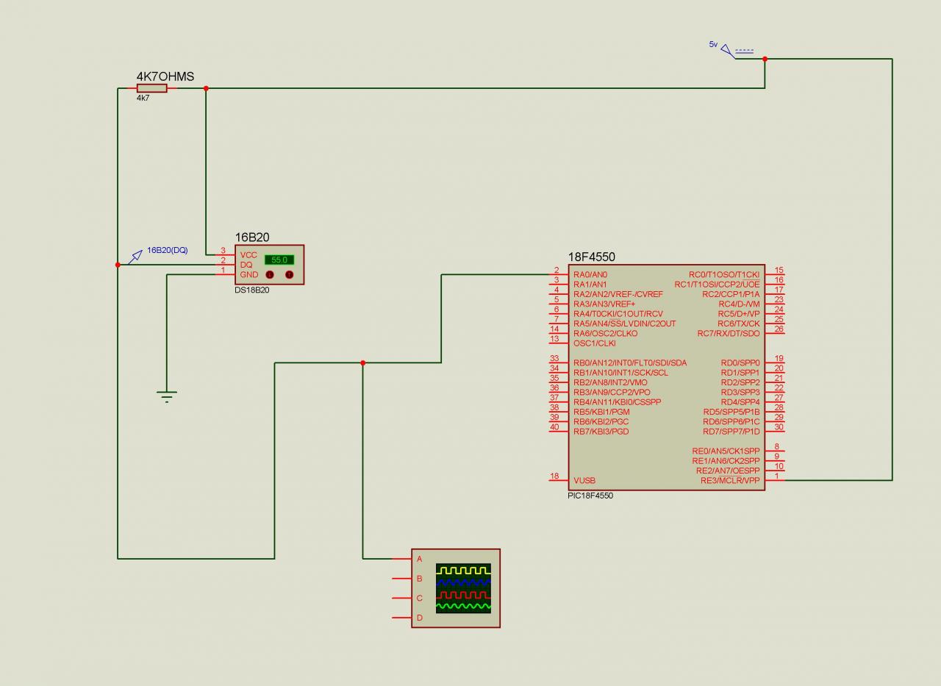Click the wire junction dot beside the resistor
This screenshot has width=941, height=686.
tap(206, 88)
